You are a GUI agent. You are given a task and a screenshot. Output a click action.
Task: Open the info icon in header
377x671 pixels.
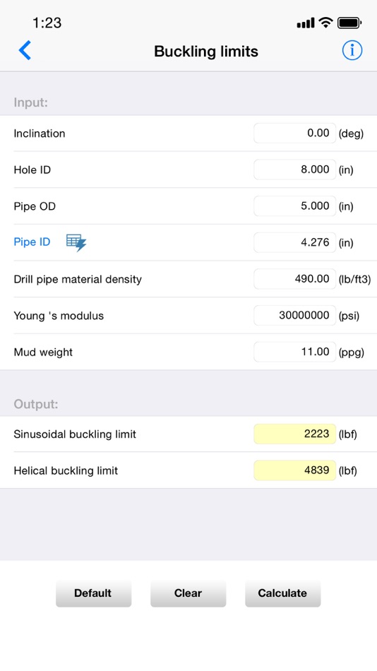tap(352, 50)
